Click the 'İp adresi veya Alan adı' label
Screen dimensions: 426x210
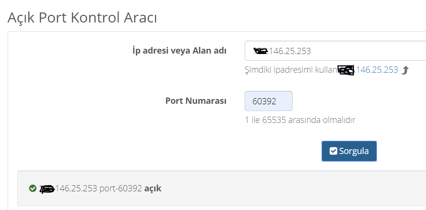pyautogui.click(x=179, y=51)
